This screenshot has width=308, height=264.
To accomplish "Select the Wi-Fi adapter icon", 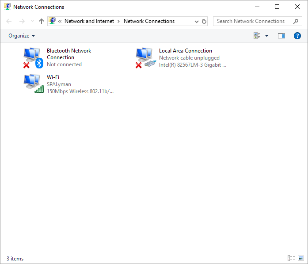I will [34, 83].
